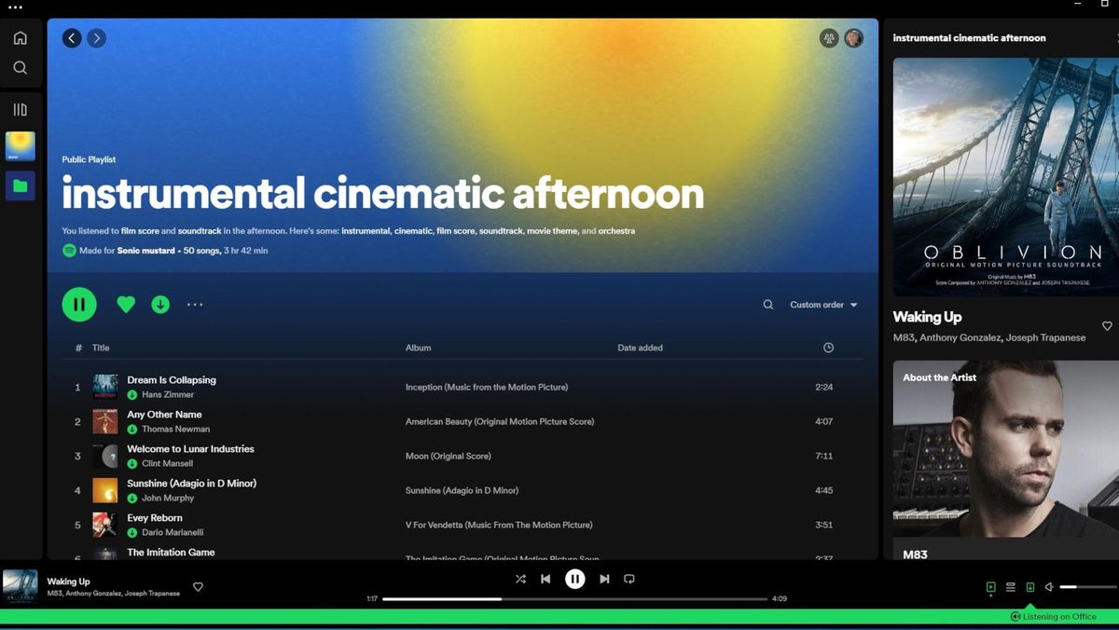
Task: Toggle the playlist's green heart like
Action: pos(126,304)
